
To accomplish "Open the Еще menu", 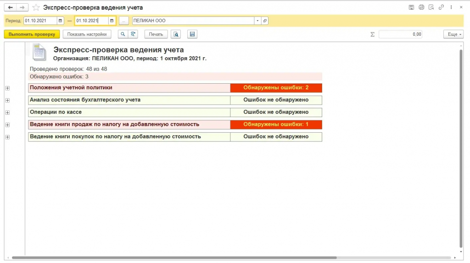I will [x=453, y=34].
